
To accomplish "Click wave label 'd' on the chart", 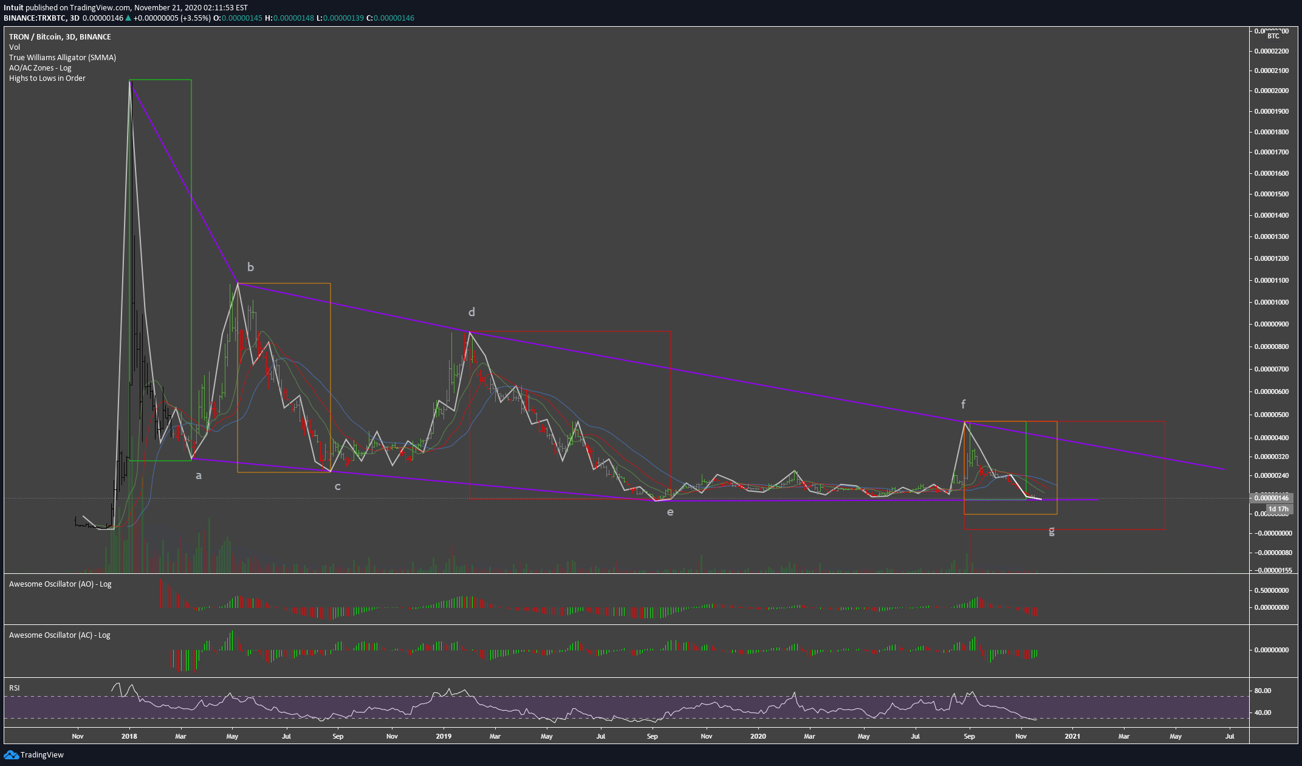I will pos(471,312).
